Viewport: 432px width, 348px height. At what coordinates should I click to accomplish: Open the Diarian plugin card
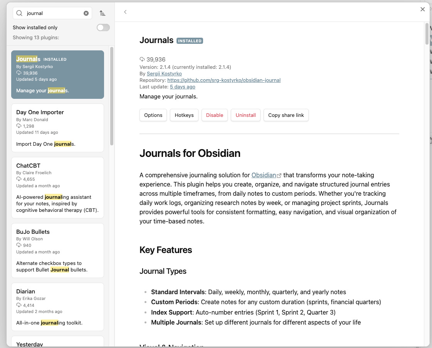coord(57,307)
